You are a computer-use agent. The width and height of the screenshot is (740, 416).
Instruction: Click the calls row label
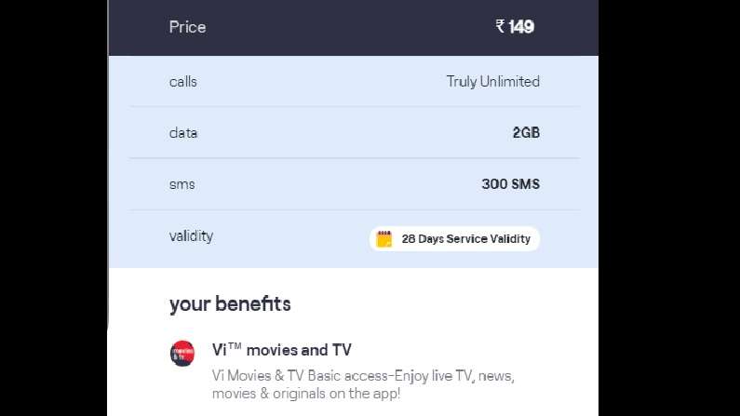pyautogui.click(x=182, y=82)
